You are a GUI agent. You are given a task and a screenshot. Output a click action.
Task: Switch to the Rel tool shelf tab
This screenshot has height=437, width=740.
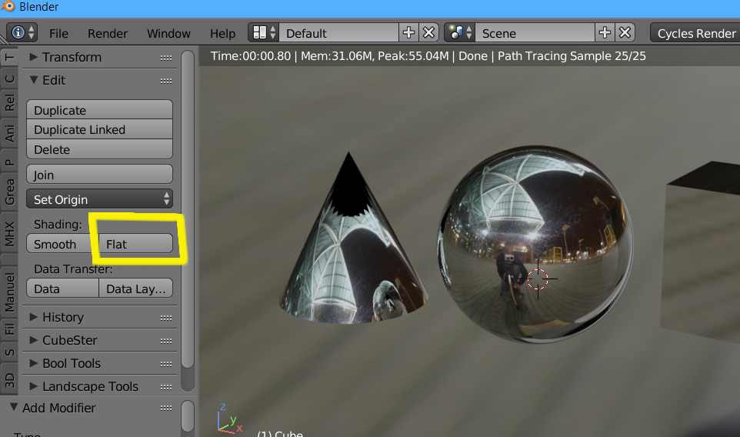[9, 102]
